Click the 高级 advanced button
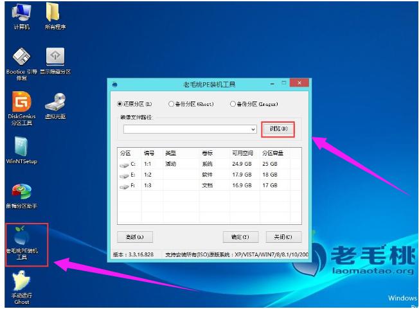This screenshot has width=419, height=309. (134, 236)
